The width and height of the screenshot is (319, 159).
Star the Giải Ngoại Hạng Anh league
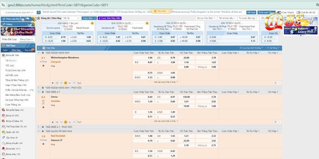[x=43, y=53]
